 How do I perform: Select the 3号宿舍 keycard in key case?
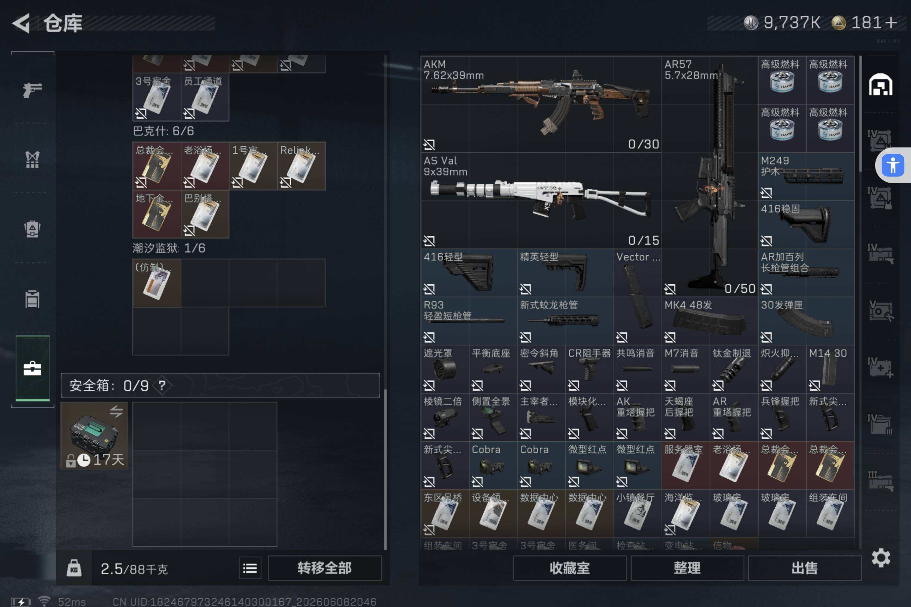(157, 97)
